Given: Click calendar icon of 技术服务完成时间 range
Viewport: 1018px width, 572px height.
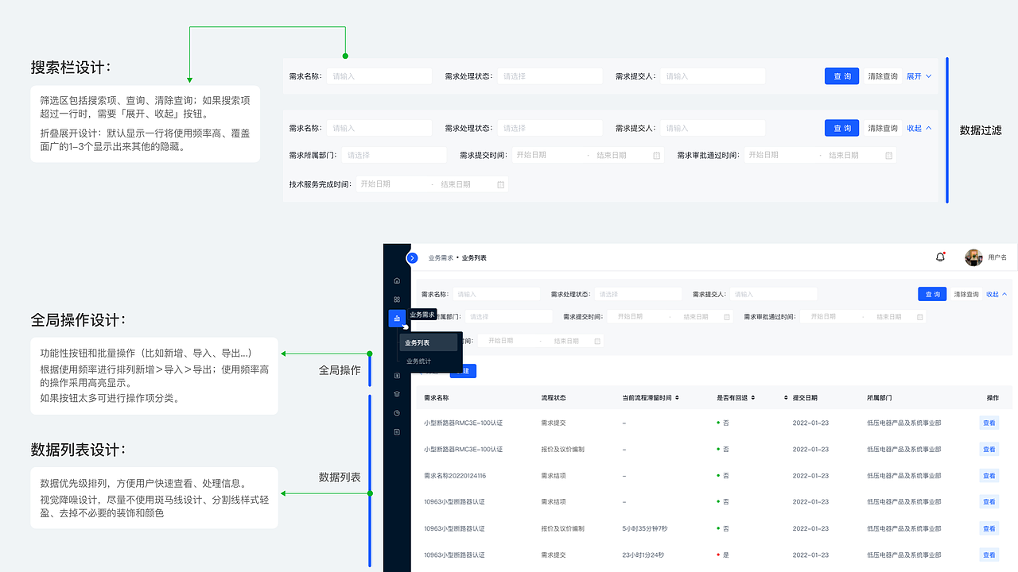Looking at the screenshot, I should pyautogui.click(x=501, y=184).
